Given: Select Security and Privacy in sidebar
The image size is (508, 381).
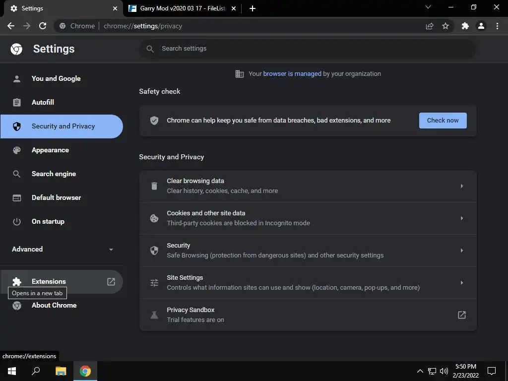Looking at the screenshot, I should click(x=62, y=127).
